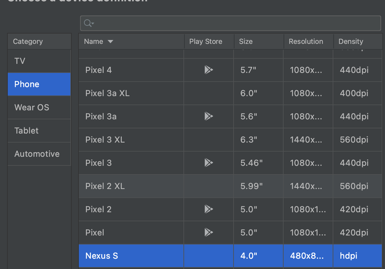Click the 560dpi cell for Pixel 3 XL

click(358, 140)
